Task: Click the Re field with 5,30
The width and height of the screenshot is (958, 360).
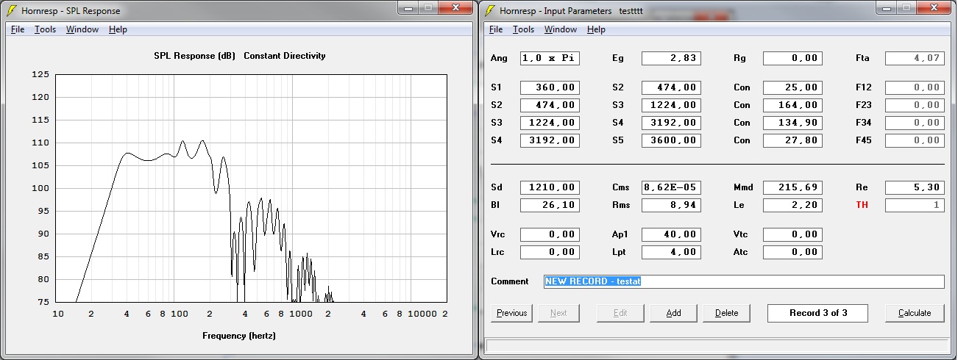Action: (915, 187)
